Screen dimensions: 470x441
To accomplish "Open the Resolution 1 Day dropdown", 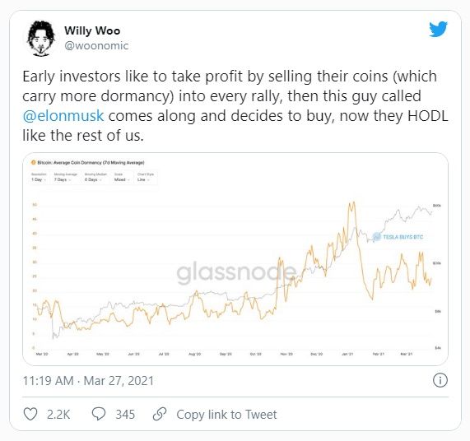I will (x=39, y=178).
